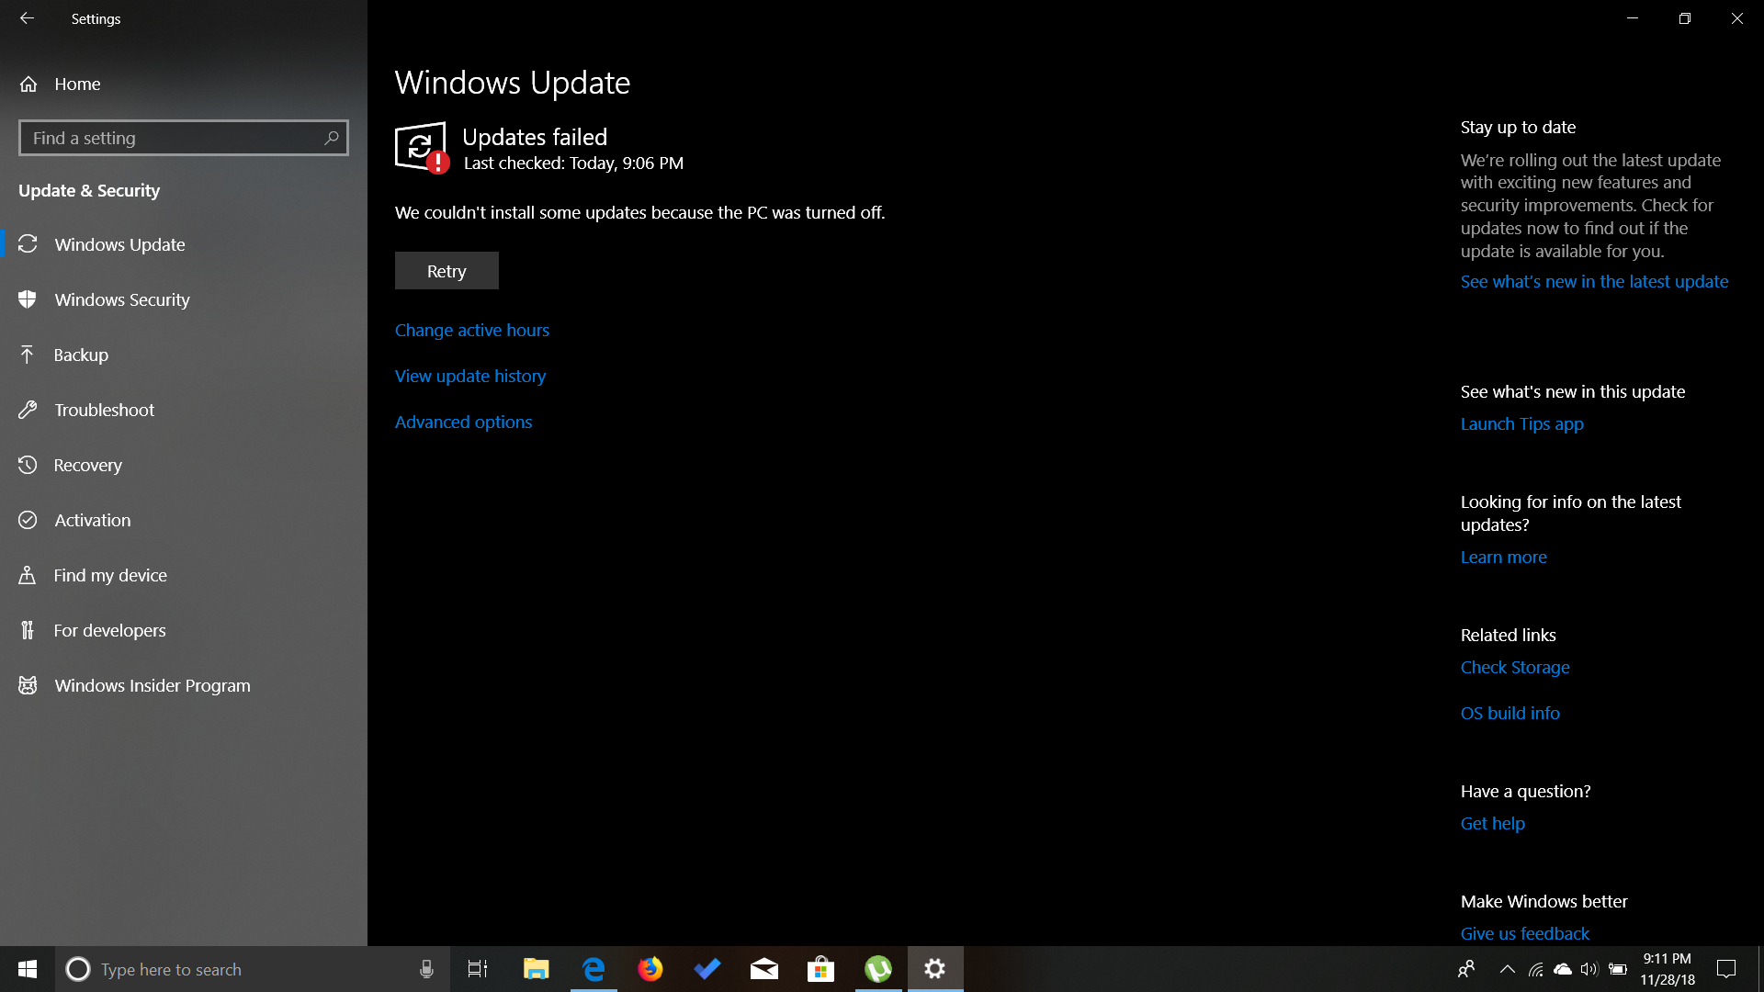
Task: Retry the failed updates
Action: click(x=447, y=271)
